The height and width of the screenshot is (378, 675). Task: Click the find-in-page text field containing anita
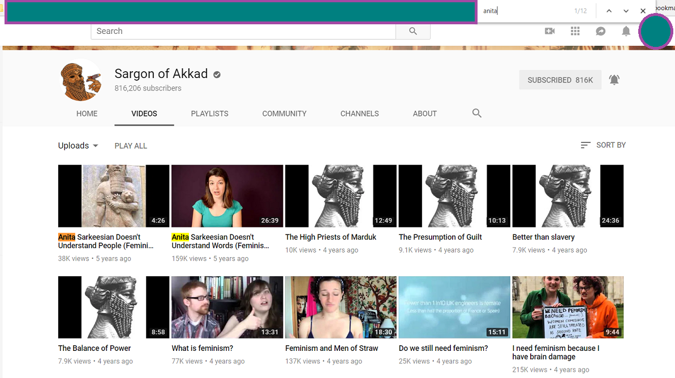(525, 11)
